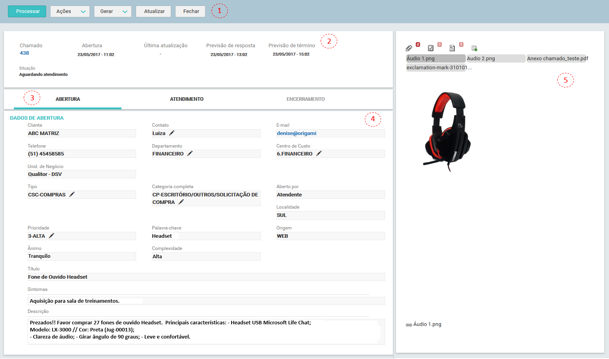
Task: Open the attachments paperclip icon
Action: 409,48
